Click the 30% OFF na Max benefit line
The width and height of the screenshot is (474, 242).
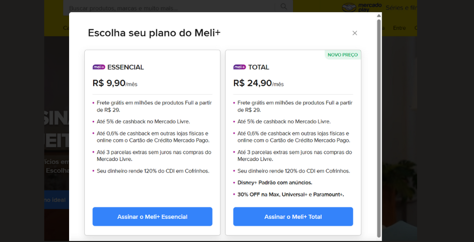(290, 195)
